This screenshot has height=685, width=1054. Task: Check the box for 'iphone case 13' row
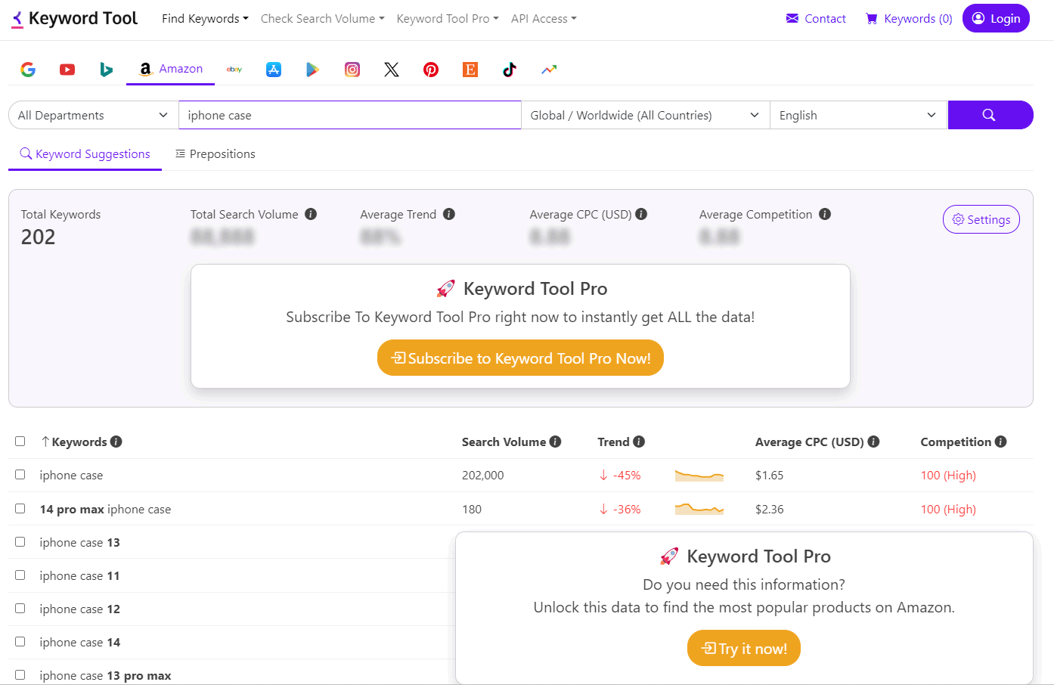click(20, 542)
